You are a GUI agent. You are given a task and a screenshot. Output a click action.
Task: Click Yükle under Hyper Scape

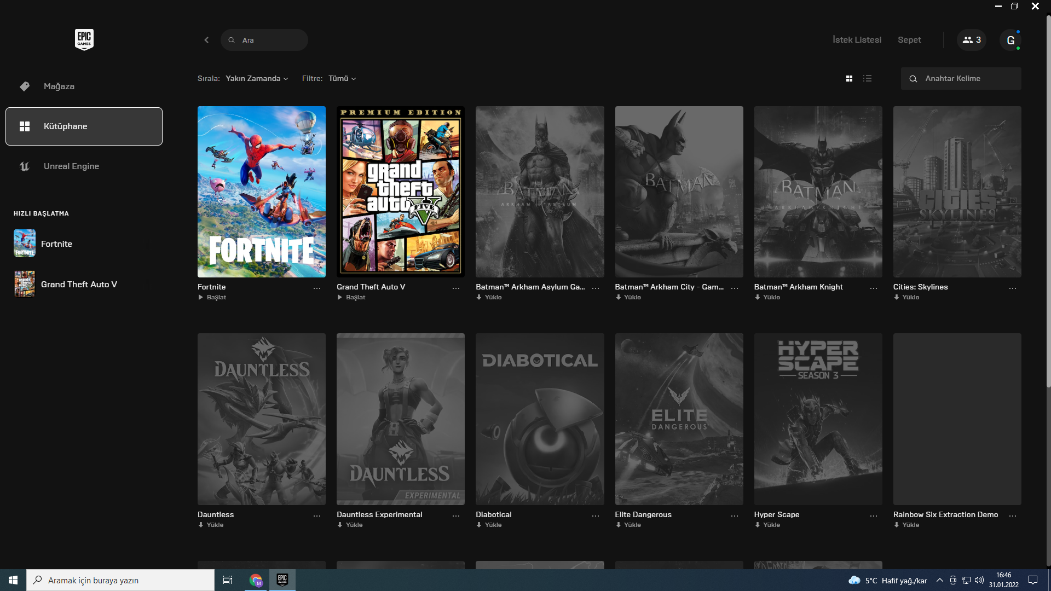click(767, 525)
